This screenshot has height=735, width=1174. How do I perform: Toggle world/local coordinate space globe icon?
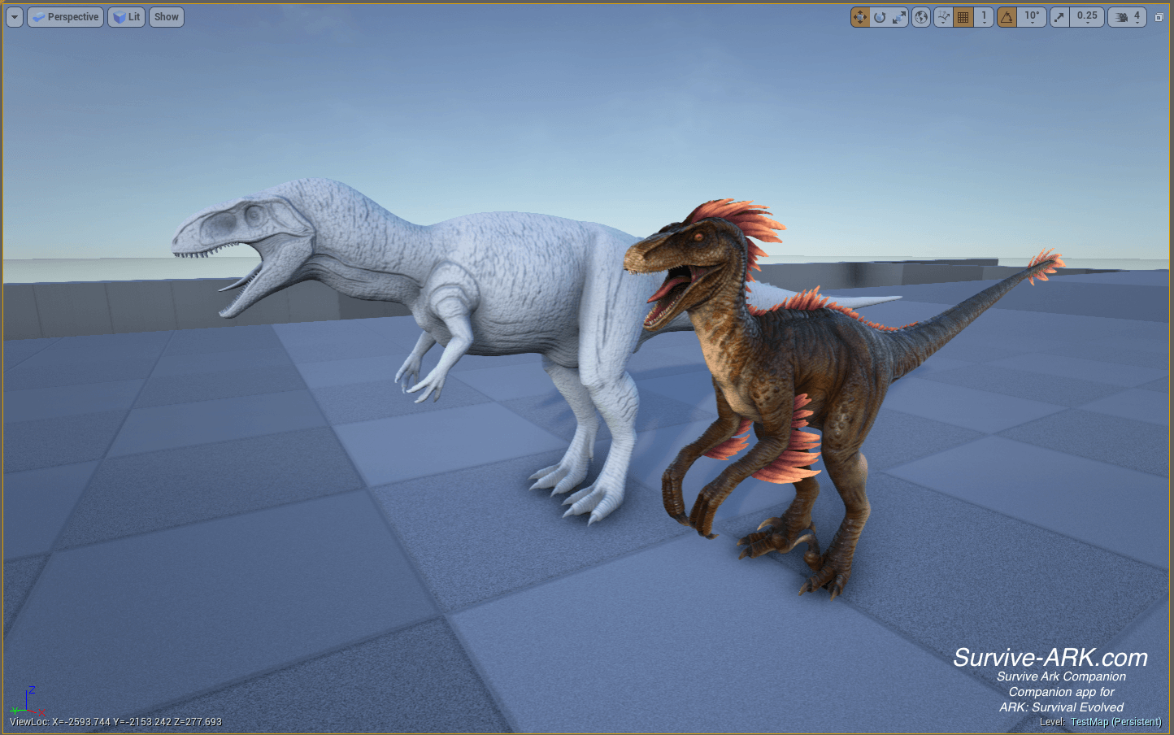(921, 17)
